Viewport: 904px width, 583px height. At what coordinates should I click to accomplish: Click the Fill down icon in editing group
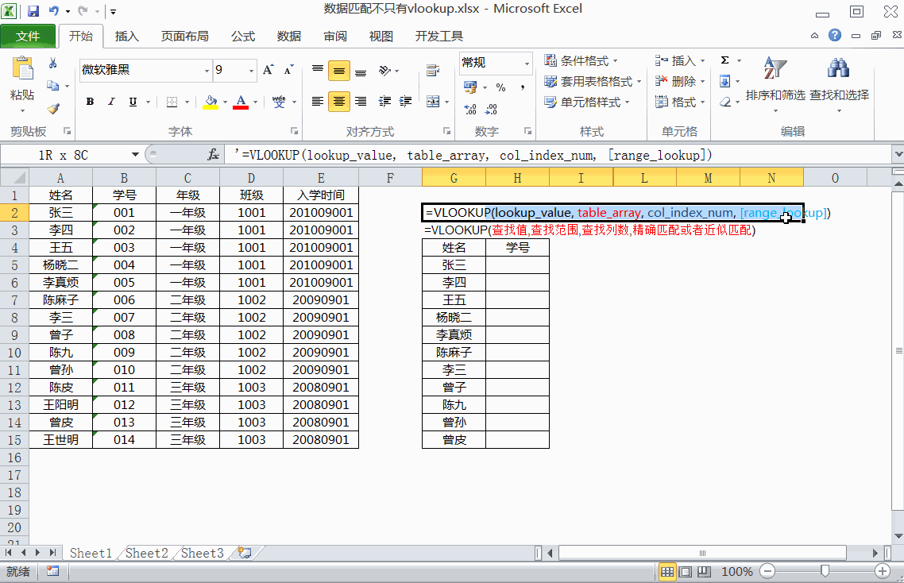[x=725, y=81]
